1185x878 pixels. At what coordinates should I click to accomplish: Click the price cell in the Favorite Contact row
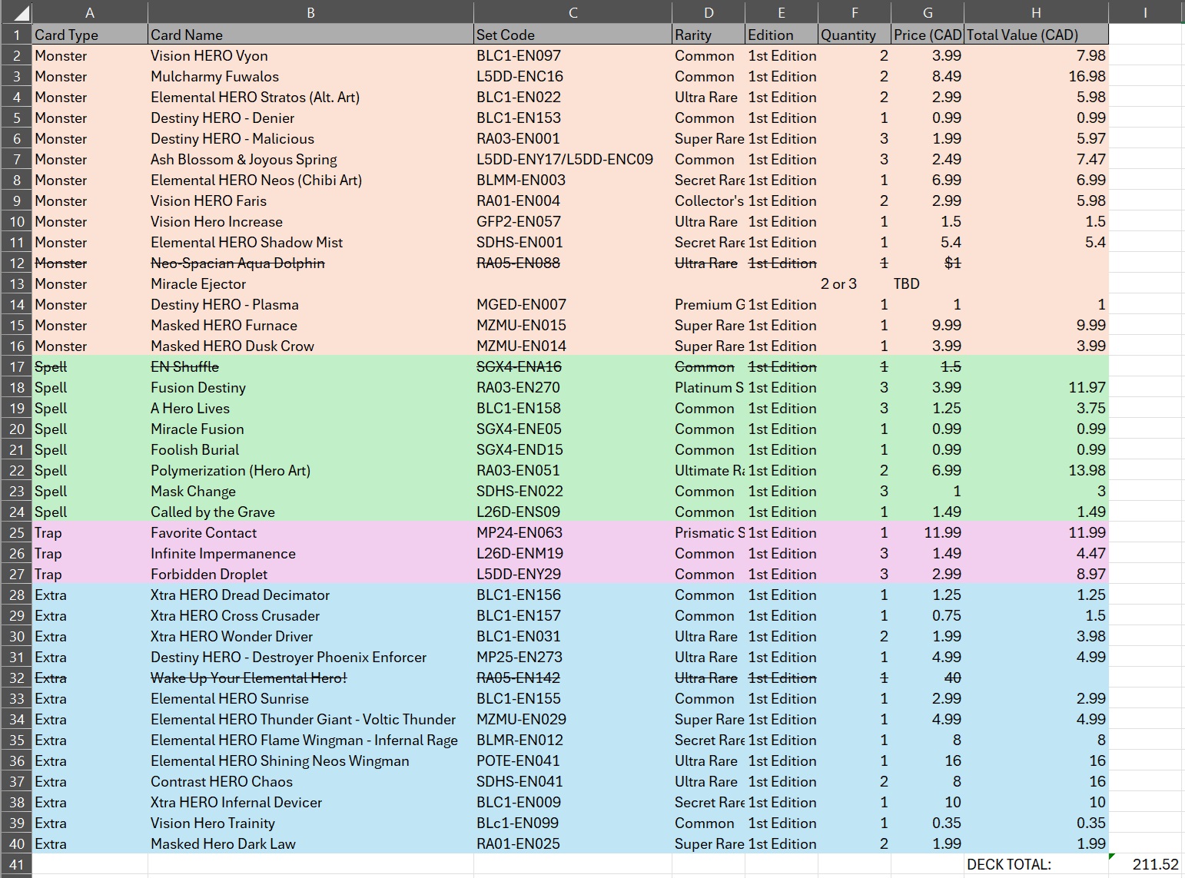coord(928,532)
